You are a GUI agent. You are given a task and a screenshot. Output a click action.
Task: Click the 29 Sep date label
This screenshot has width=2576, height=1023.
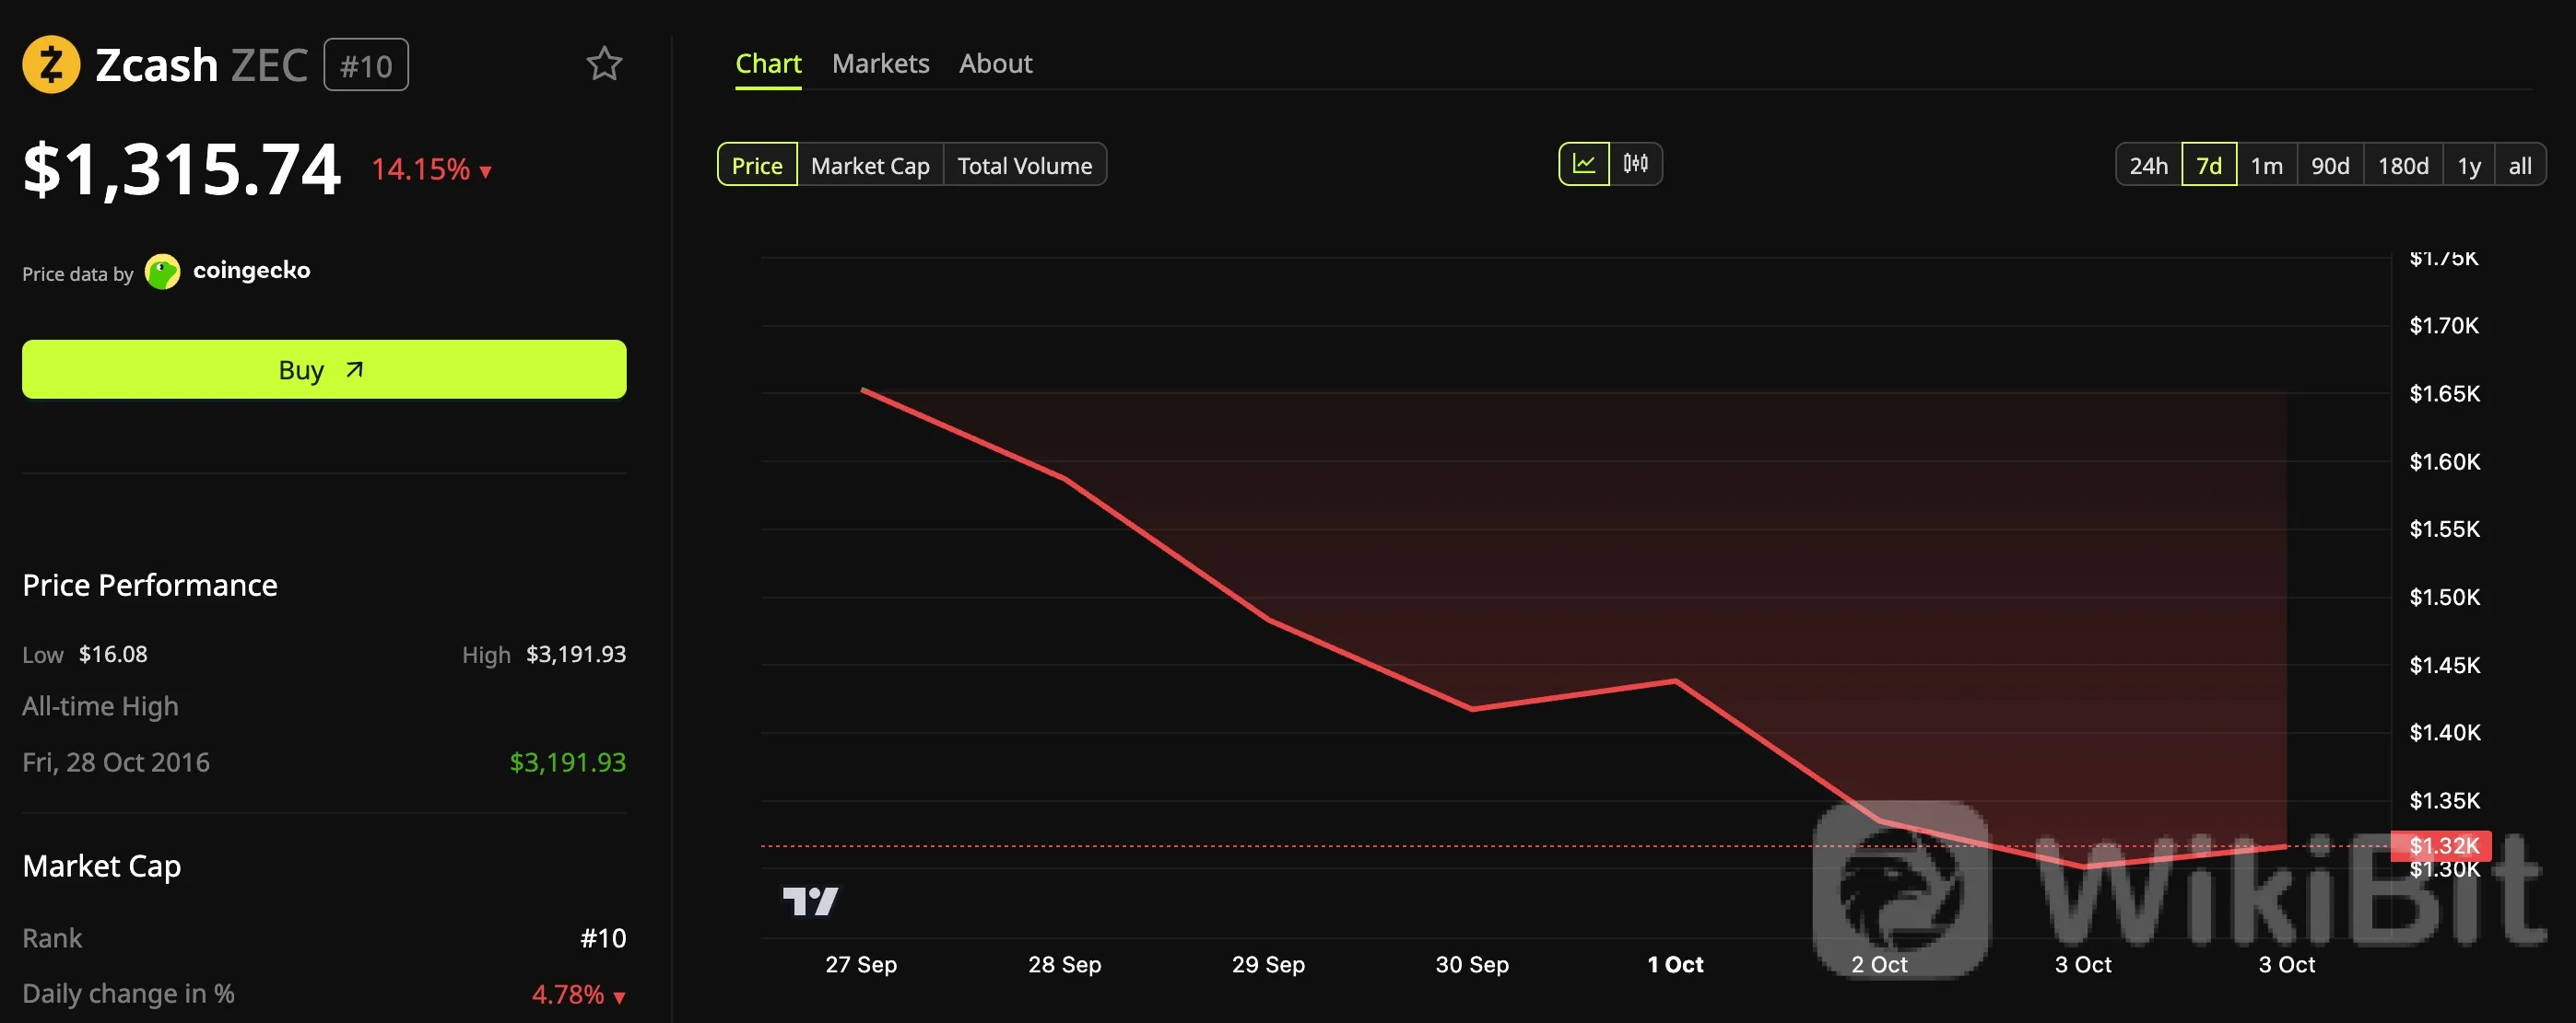coord(1268,964)
